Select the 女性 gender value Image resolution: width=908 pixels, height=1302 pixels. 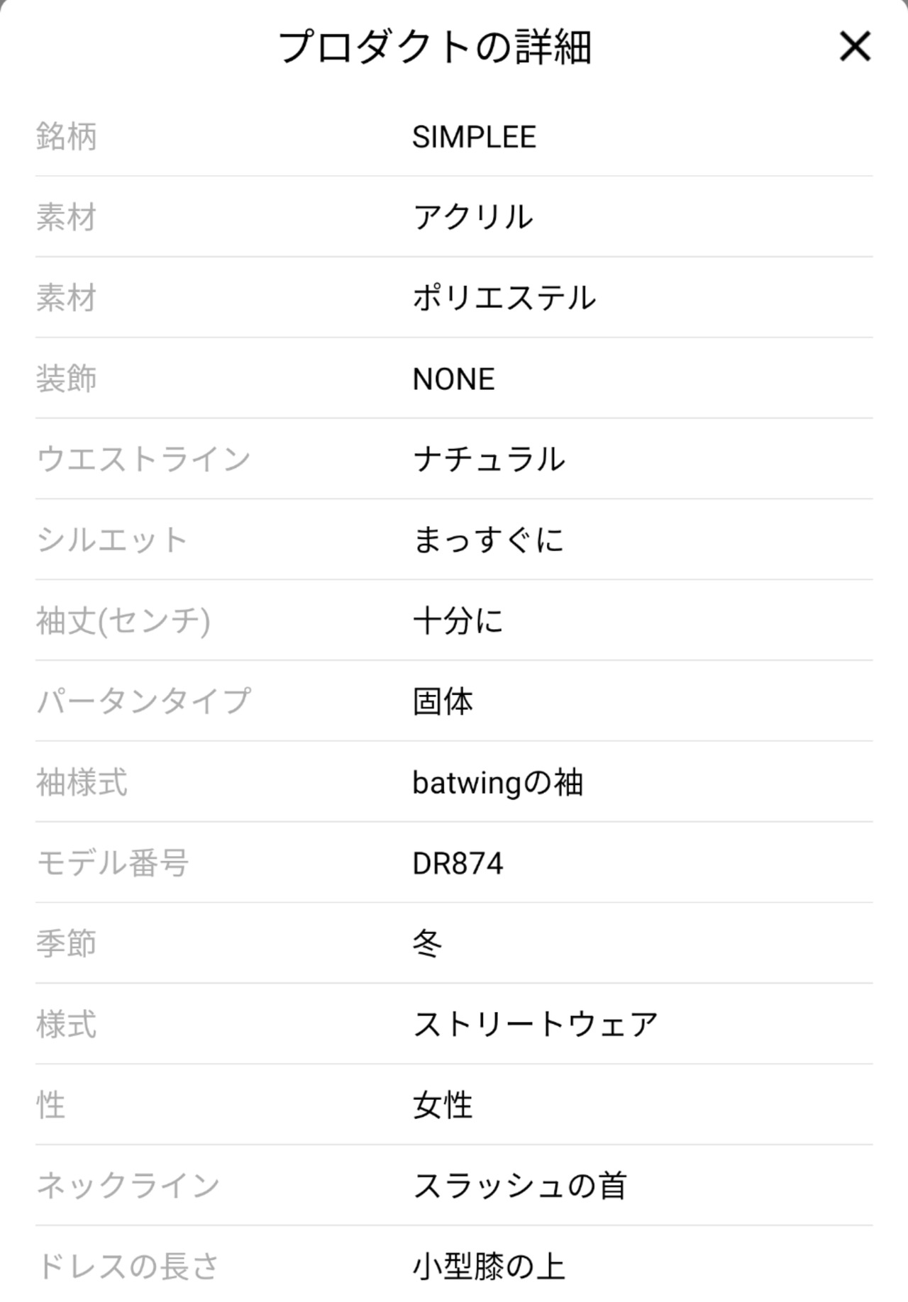coord(443,1106)
